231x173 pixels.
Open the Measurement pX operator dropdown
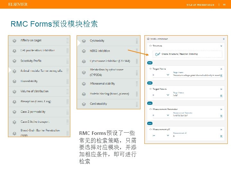coord(161,136)
